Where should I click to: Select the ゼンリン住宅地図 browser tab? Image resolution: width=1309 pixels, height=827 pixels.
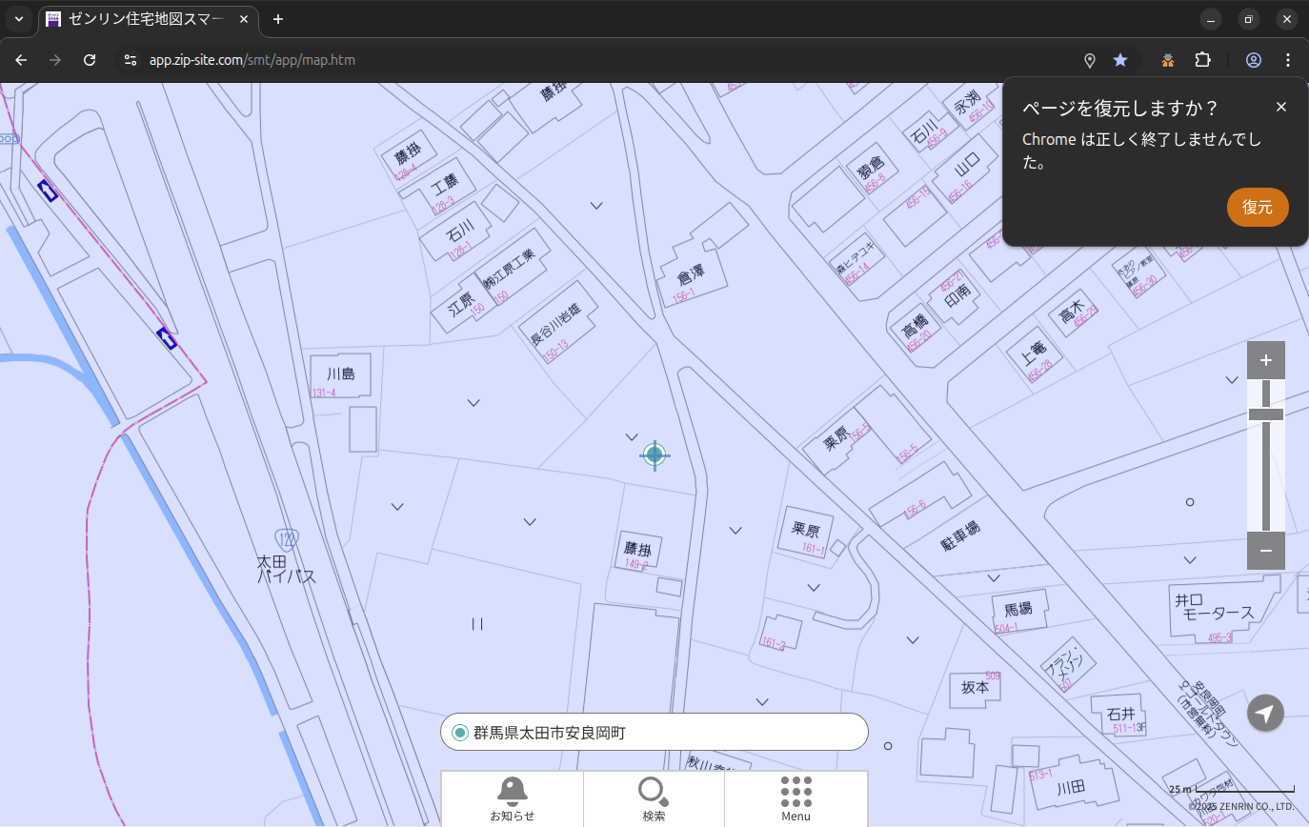coord(143,19)
